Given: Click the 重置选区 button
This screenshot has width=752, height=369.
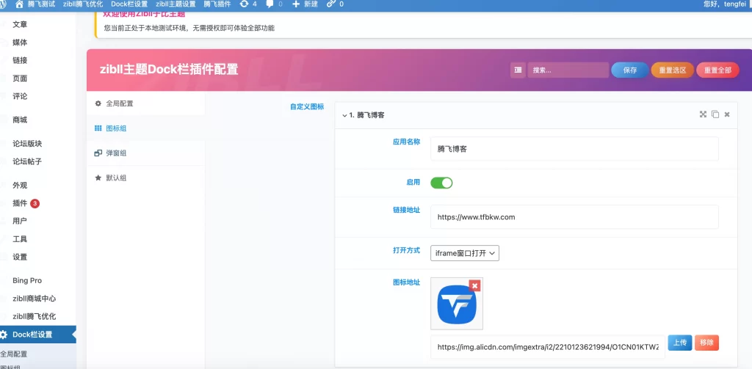Looking at the screenshot, I should point(673,70).
